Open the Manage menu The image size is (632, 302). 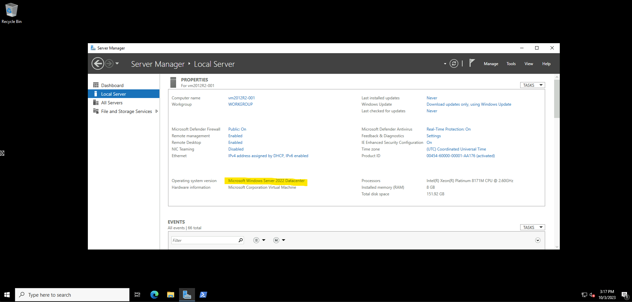tap(491, 64)
